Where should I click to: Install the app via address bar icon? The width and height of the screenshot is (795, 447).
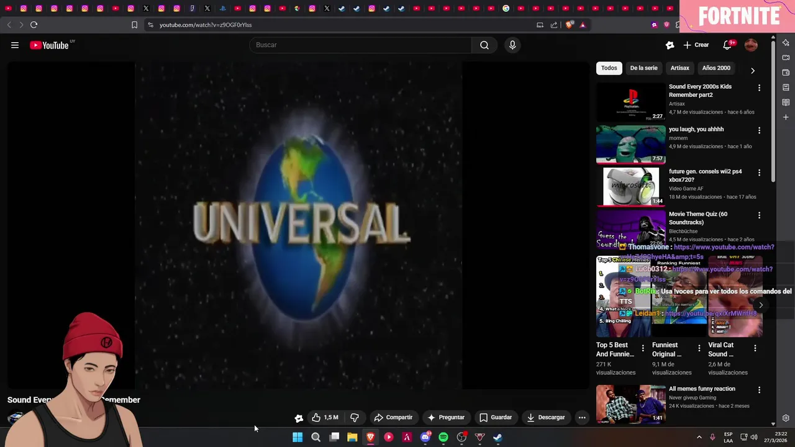[x=540, y=25]
